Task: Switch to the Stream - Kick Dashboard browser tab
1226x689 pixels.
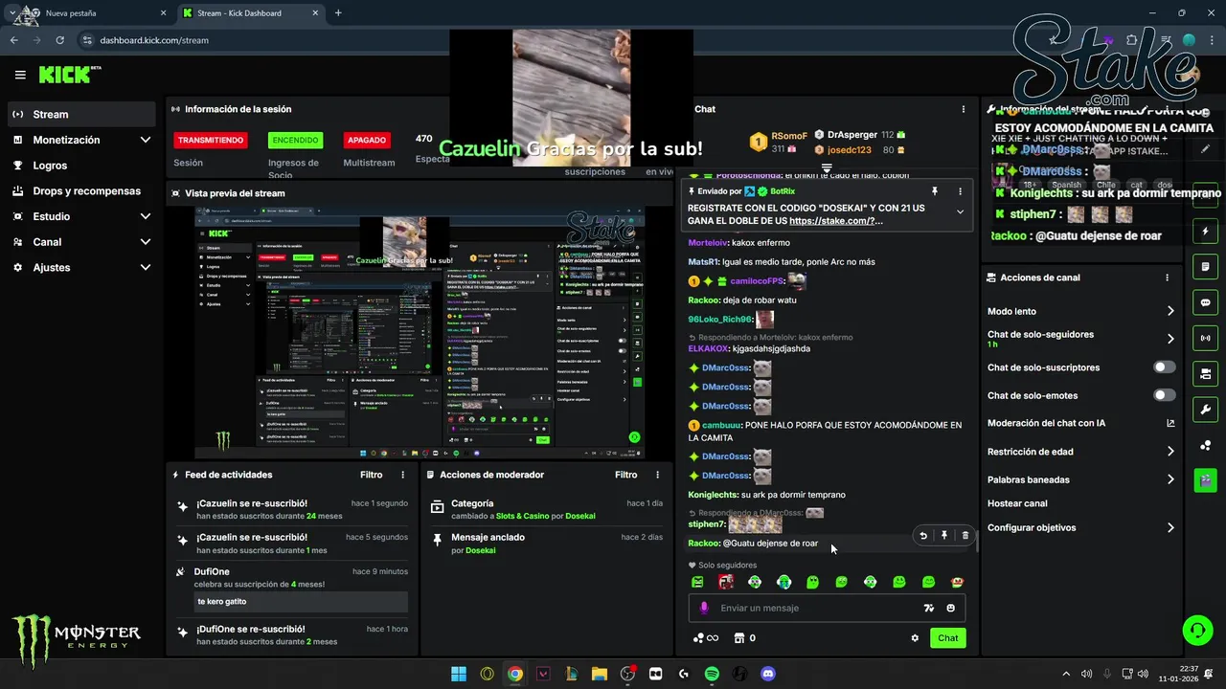Action: pos(251,13)
